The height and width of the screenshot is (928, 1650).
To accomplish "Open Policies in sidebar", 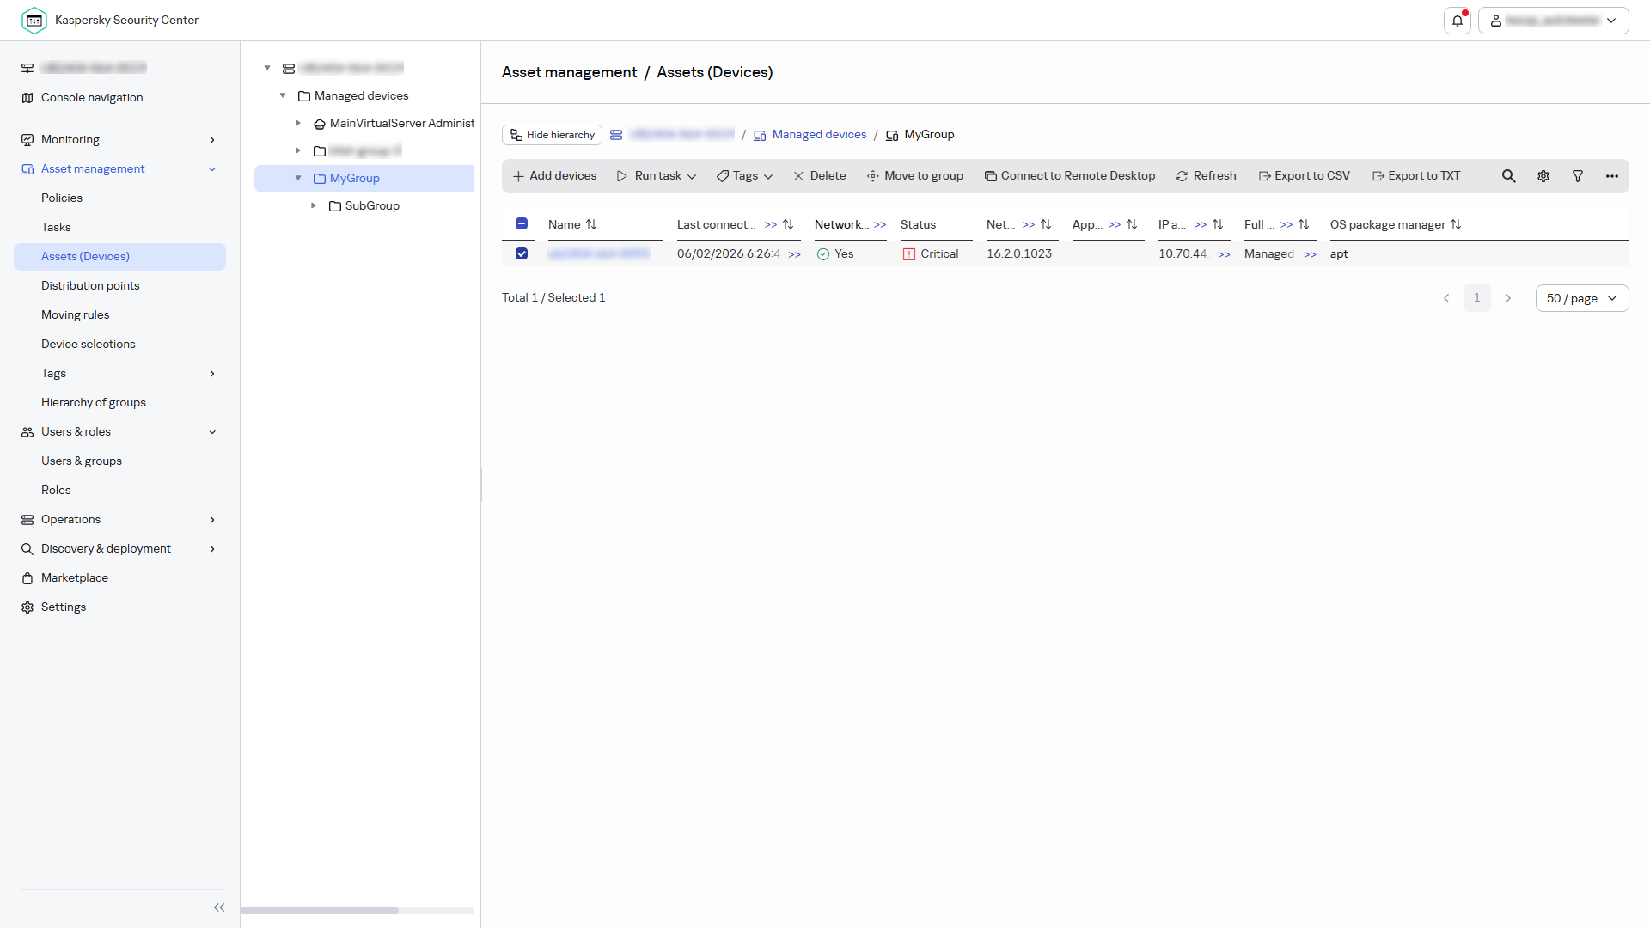I will pos(62,198).
